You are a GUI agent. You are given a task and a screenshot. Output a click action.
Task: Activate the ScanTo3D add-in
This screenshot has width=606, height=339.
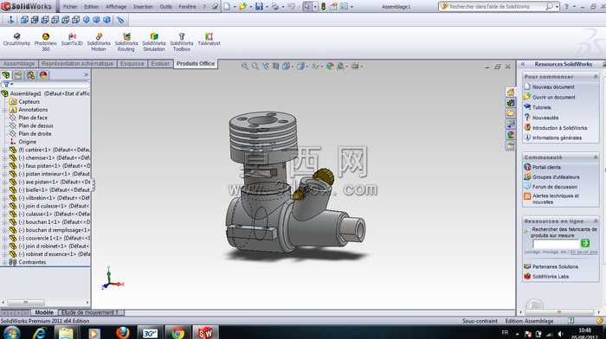(72, 40)
